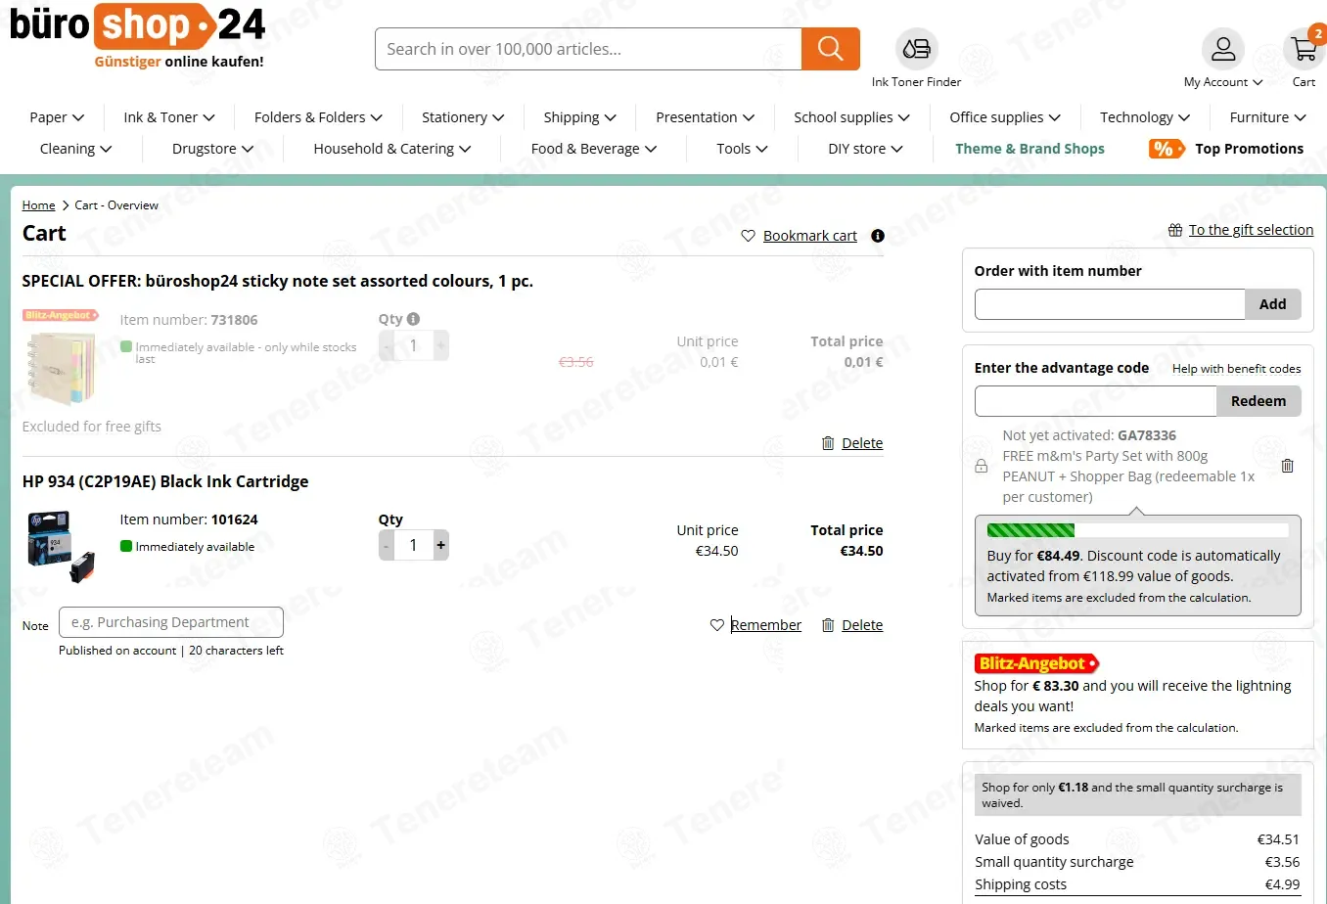The image size is (1327, 904).
Task: Click Add button for item number
Action: click(x=1272, y=304)
